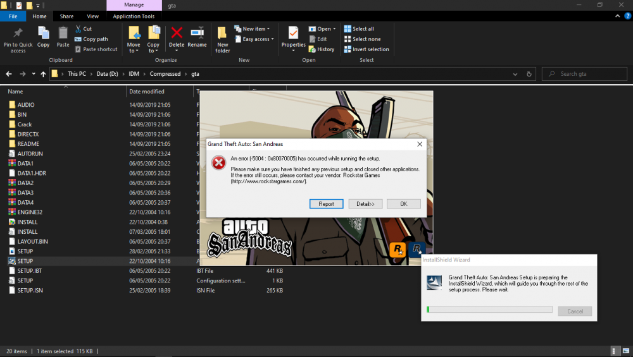Open the recent locations dropdown arrow
This screenshot has height=357, width=633.
coord(34,74)
